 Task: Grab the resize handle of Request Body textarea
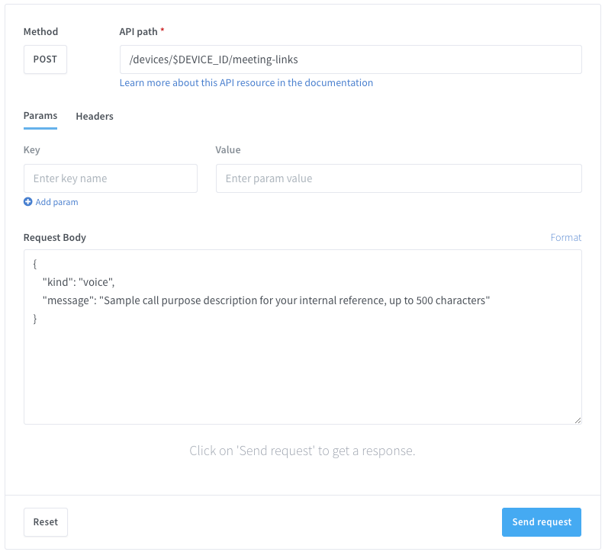[x=577, y=419]
